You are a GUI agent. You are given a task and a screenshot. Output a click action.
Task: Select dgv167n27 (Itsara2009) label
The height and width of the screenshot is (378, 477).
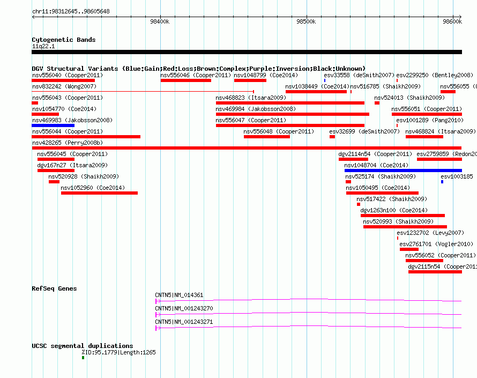(x=72, y=165)
